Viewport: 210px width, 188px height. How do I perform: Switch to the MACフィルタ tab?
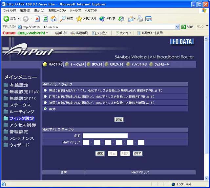tap(53, 64)
